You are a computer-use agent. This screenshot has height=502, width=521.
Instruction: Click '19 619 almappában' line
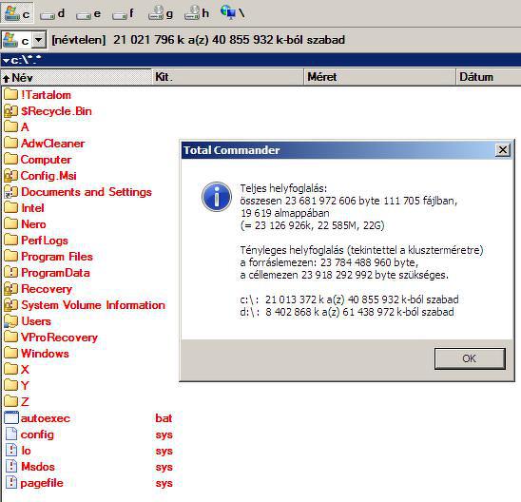[285, 213]
